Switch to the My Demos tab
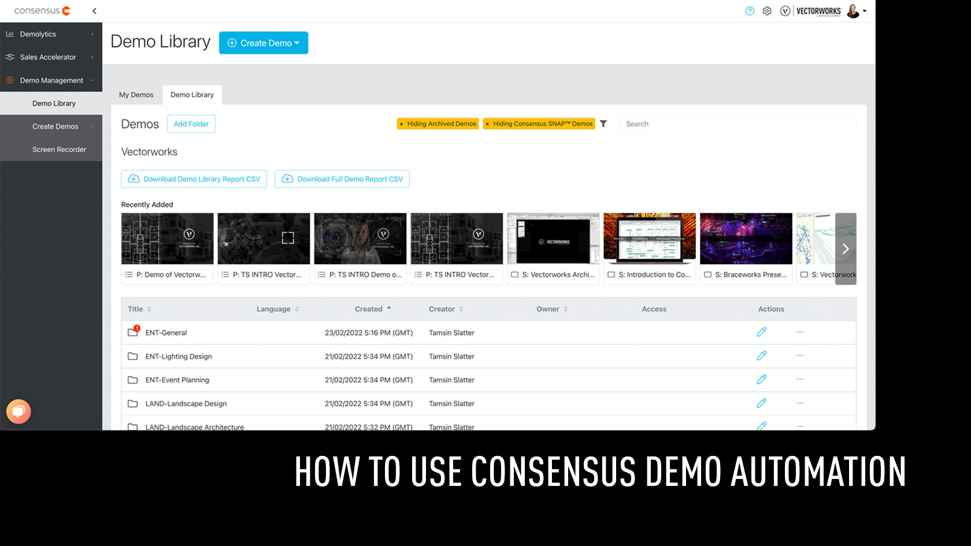This screenshot has width=971, height=546. (x=136, y=94)
